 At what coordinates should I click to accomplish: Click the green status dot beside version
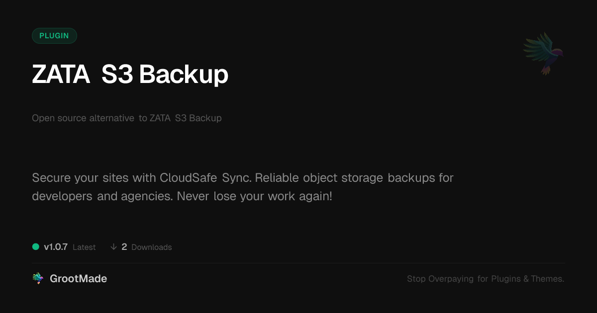click(x=36, y=247)
